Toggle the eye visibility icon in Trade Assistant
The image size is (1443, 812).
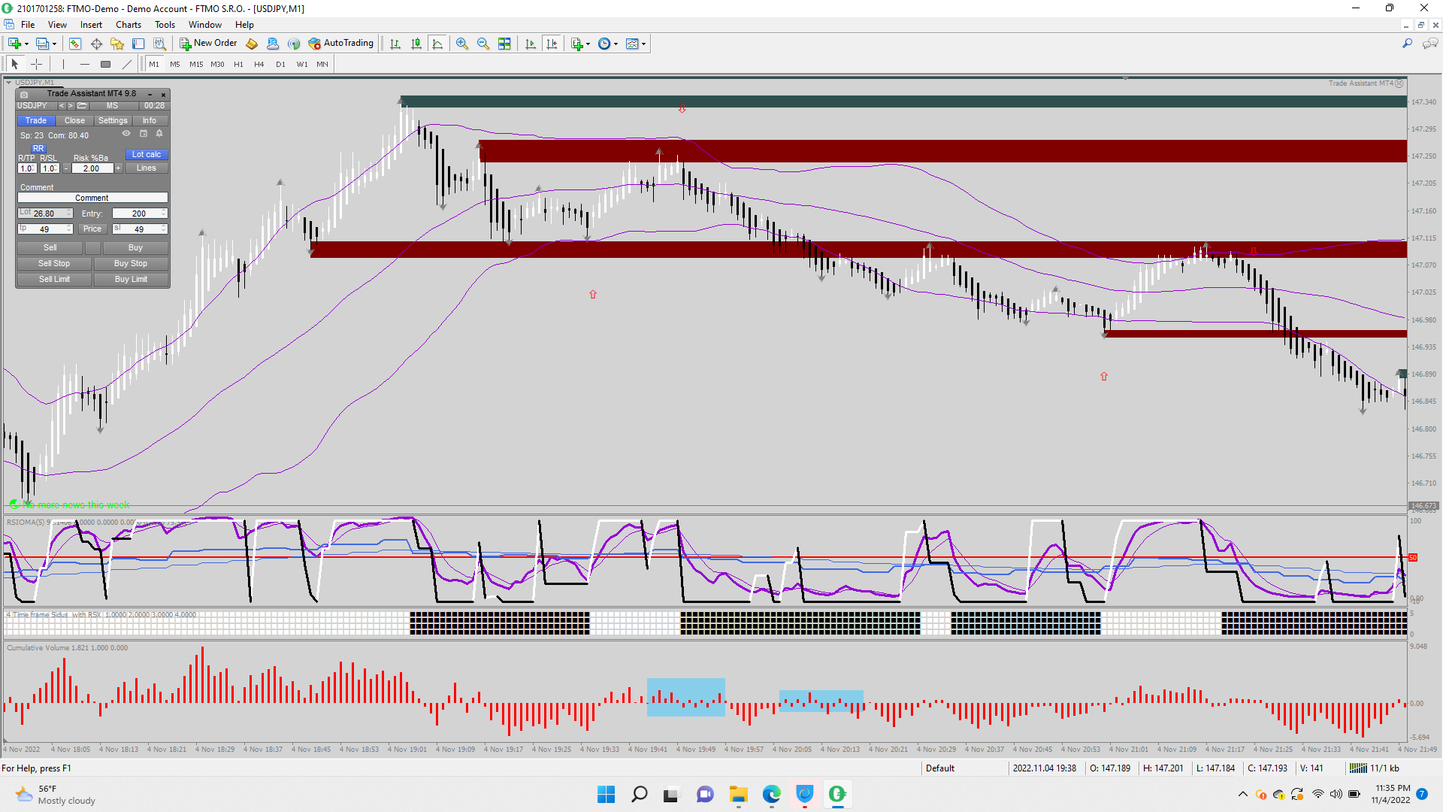[126, 134]
